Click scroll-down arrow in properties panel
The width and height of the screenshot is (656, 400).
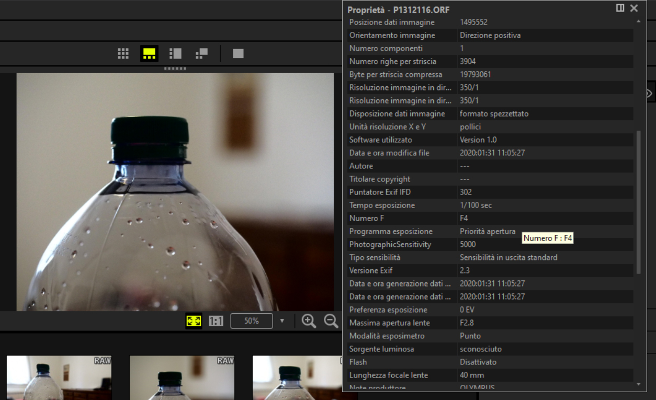pos(638,384)
